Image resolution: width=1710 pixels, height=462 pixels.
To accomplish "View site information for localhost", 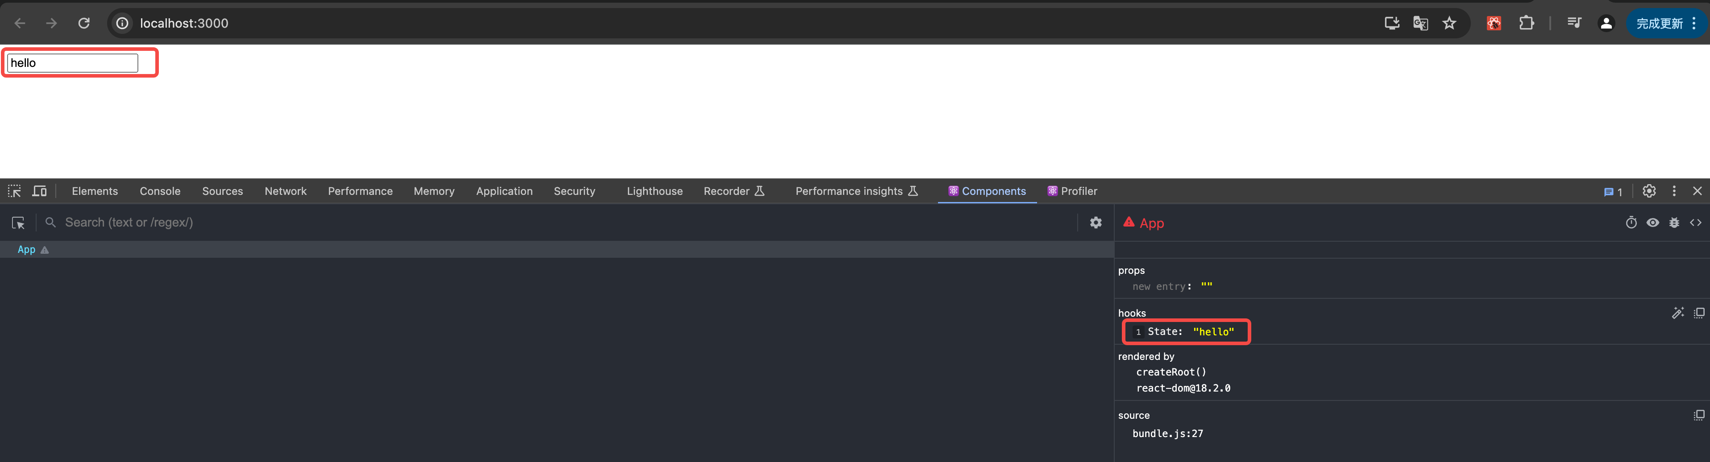I will 123,23.
